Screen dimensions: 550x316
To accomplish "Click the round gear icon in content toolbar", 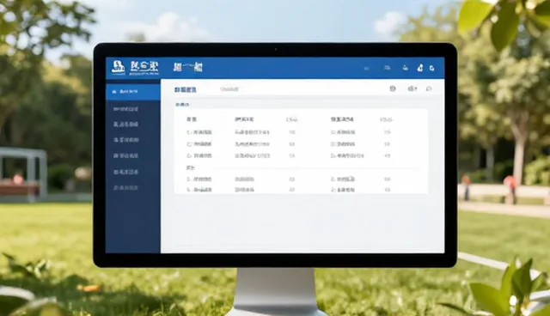I will click(393, 88).
